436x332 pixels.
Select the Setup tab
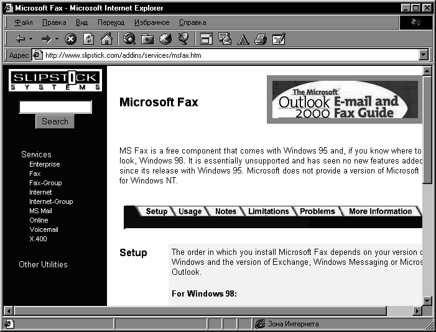pos(157,211)
